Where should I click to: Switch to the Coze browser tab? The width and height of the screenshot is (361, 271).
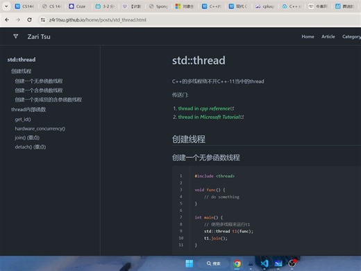click(78, 6)
